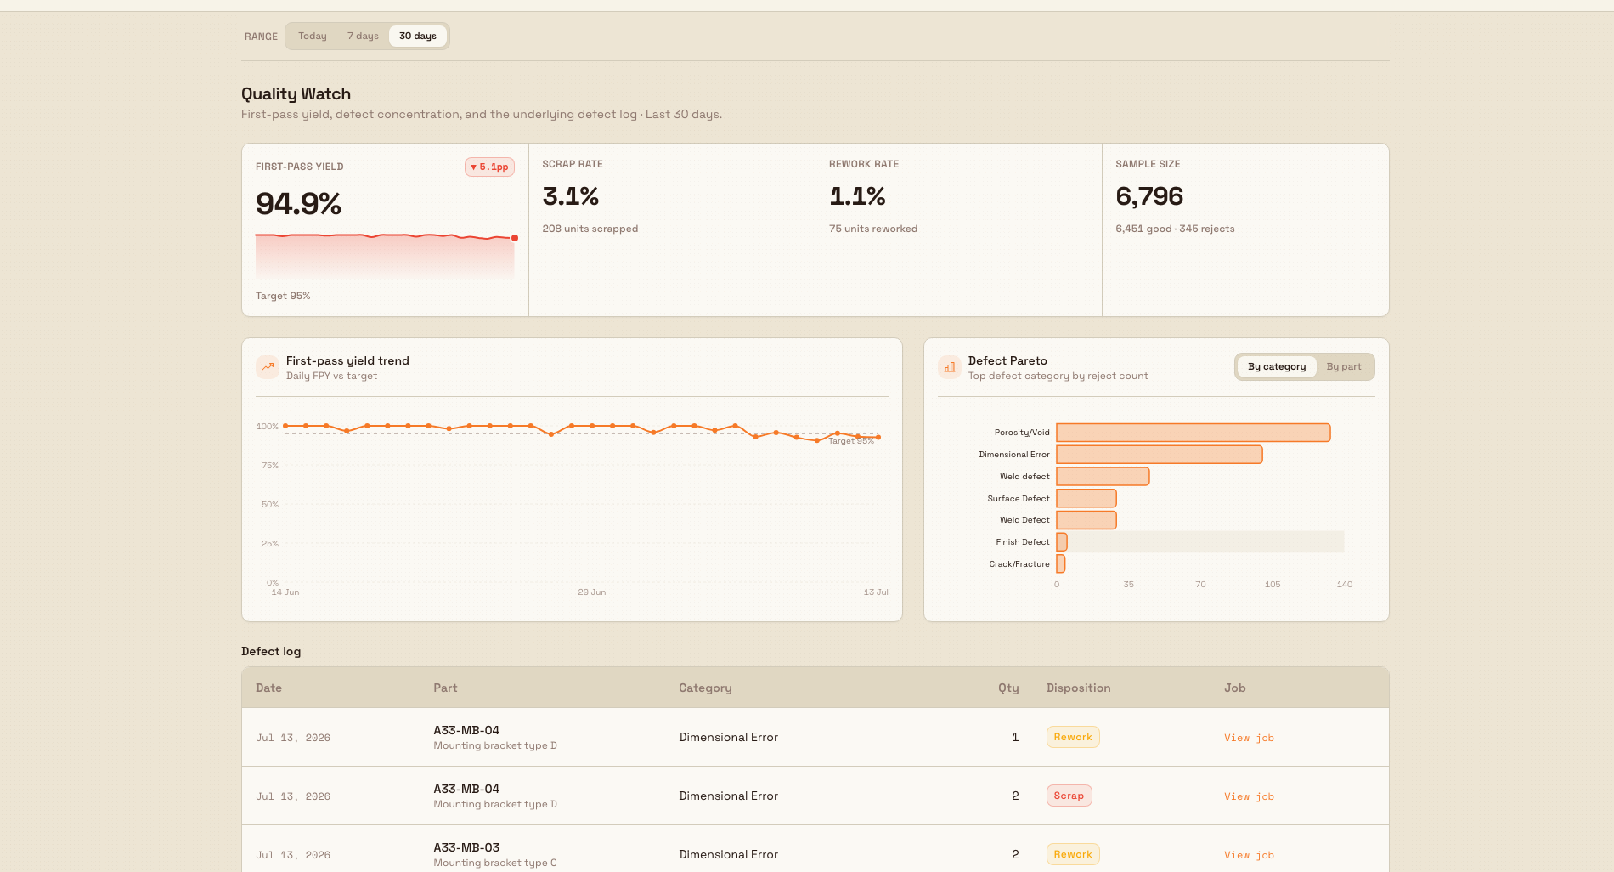The width and height of the screenshot is (1614, 872).
Task: Click the 6,796 sample size value
Action: click(1149, 196)
